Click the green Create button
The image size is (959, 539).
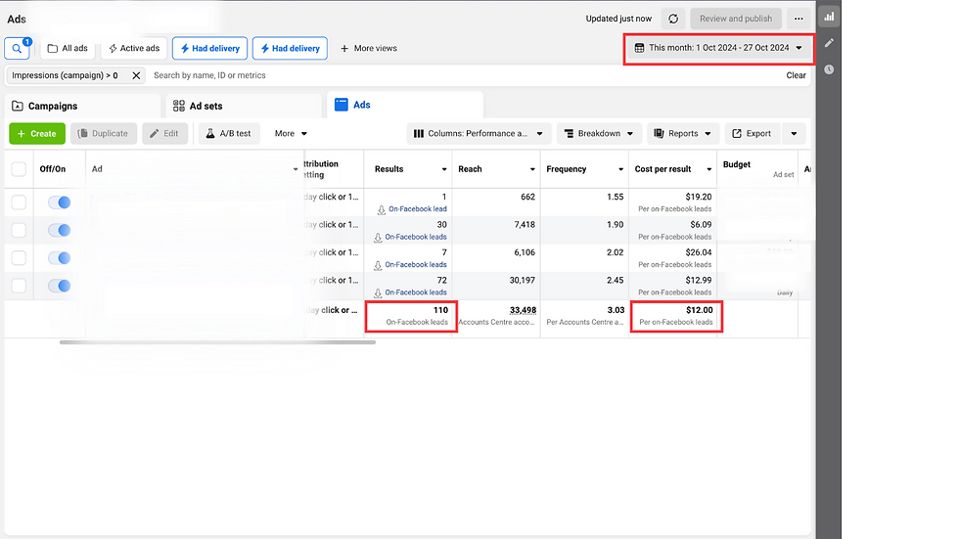[37, 133]
